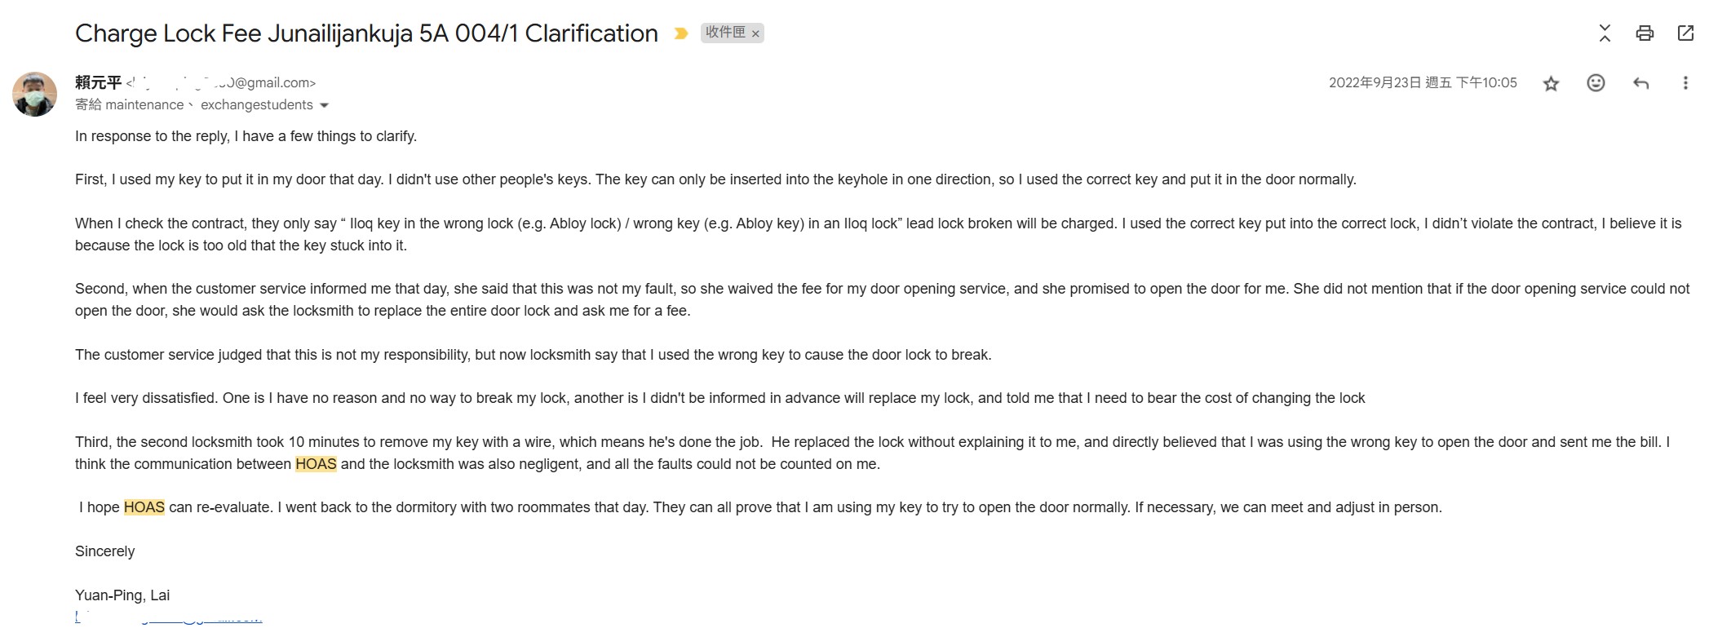
Task: Toggle the yellow importance marker
Action: pyautogui.click(x=680, y=33)
